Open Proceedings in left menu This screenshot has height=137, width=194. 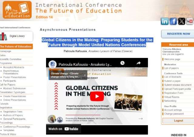[x=6, y=123]
